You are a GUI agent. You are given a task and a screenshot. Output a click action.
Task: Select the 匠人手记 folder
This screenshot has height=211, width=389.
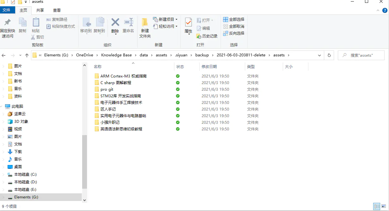click(x=108, y=109)
